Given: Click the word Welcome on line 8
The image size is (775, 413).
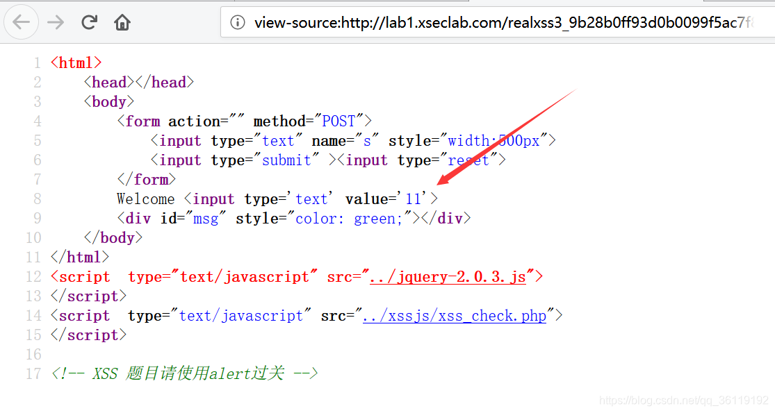Looking at the screenshot, I should pos(146,199).
